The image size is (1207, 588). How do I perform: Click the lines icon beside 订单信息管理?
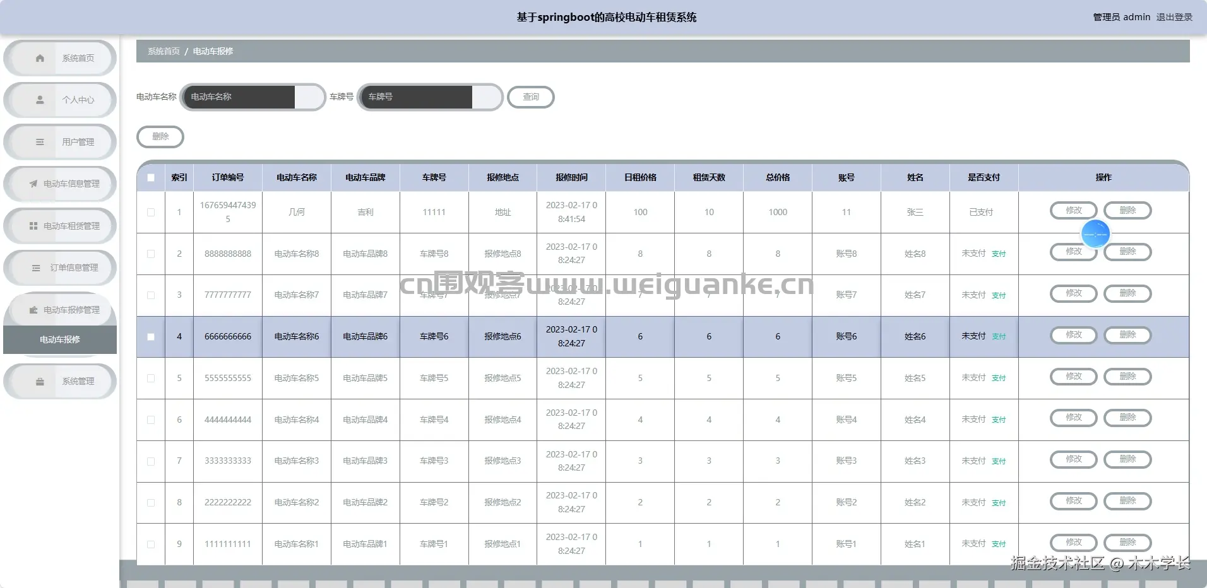click(x=36, y=268)
